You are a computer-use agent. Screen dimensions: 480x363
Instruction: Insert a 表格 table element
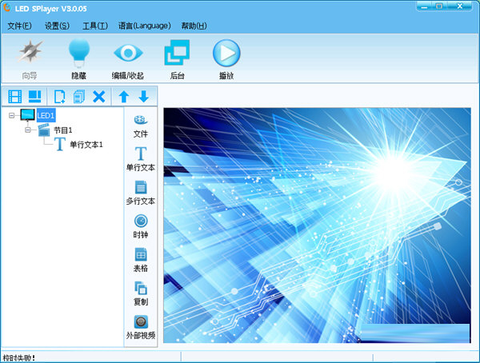click(141, 259)
